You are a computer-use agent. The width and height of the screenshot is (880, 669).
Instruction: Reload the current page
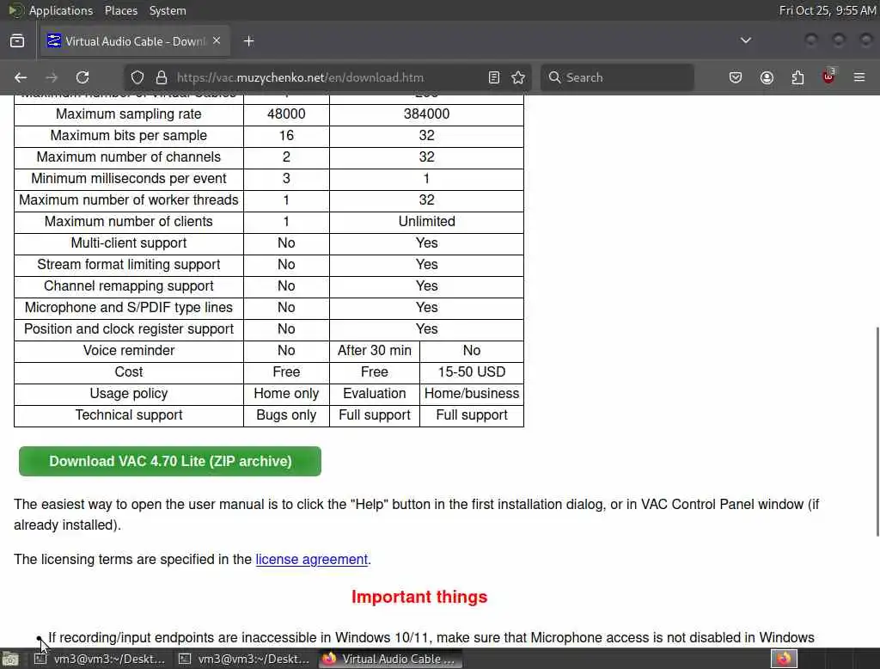[82, 77]
